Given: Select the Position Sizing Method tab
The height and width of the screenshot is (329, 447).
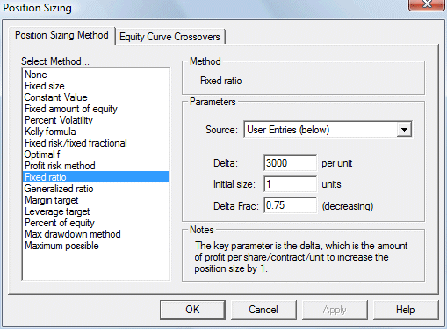Looking at the screenshot, I should pos(61,35).
